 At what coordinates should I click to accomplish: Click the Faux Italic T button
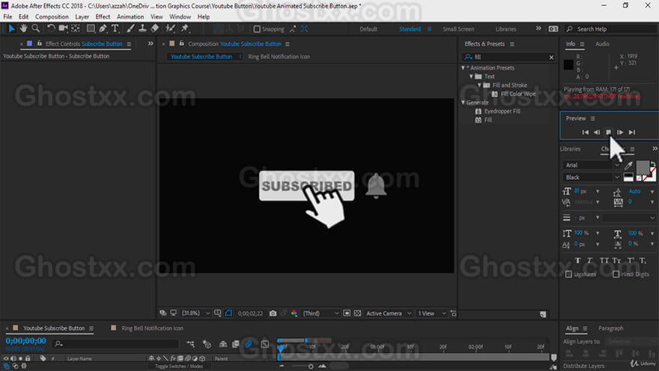point(589,261)
